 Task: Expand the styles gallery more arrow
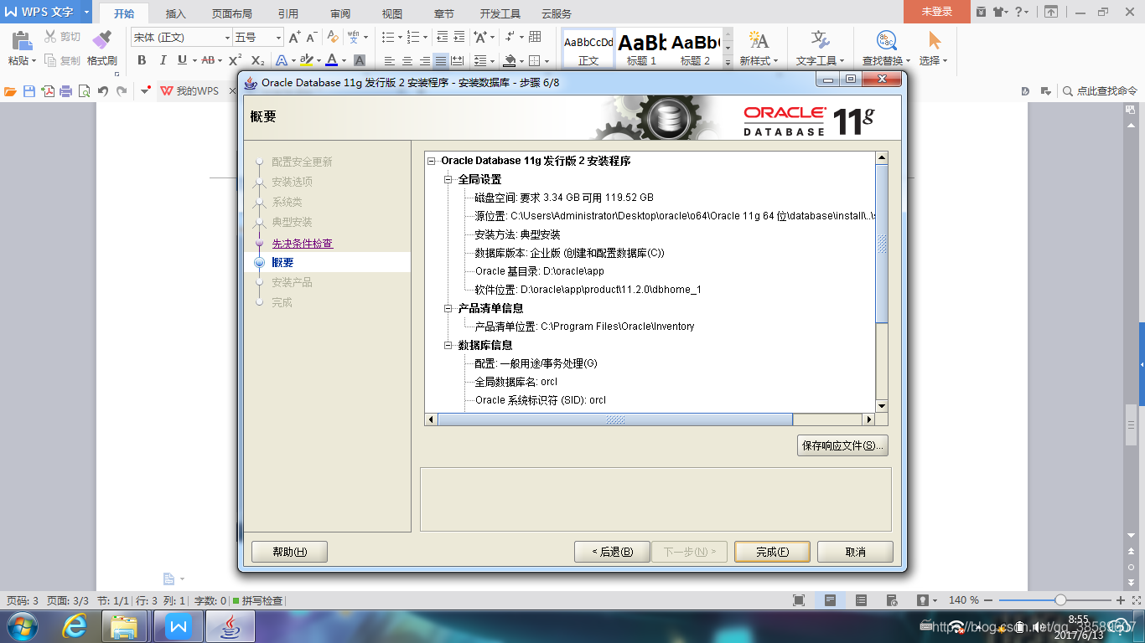click(x=728, y=62)
